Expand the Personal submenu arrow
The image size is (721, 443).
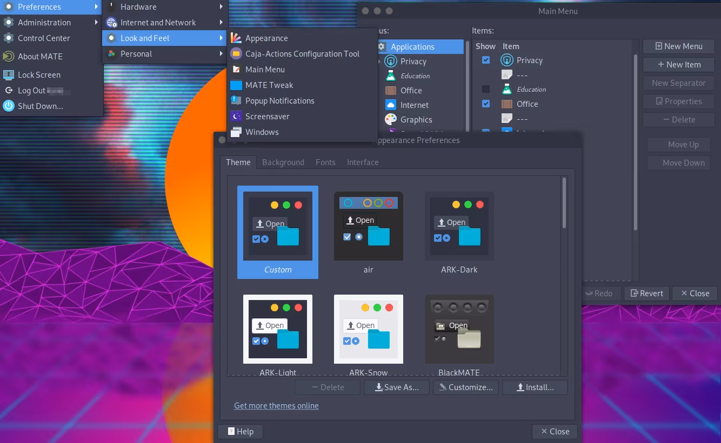[x=222, y=54]
